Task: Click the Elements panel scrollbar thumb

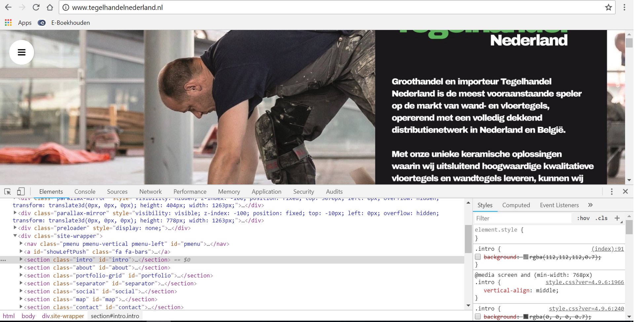Action: 468,238
